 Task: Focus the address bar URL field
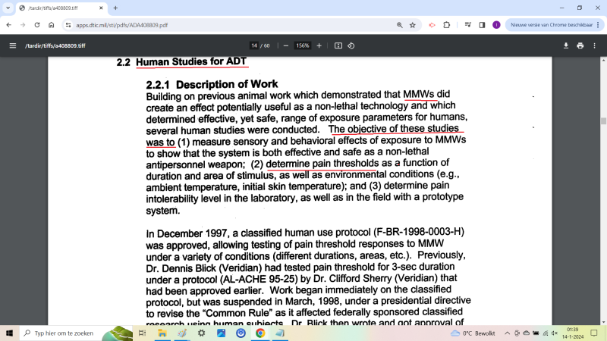[x=232, y=25]
